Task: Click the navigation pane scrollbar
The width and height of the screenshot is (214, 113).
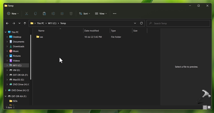Action: [31, 57]
